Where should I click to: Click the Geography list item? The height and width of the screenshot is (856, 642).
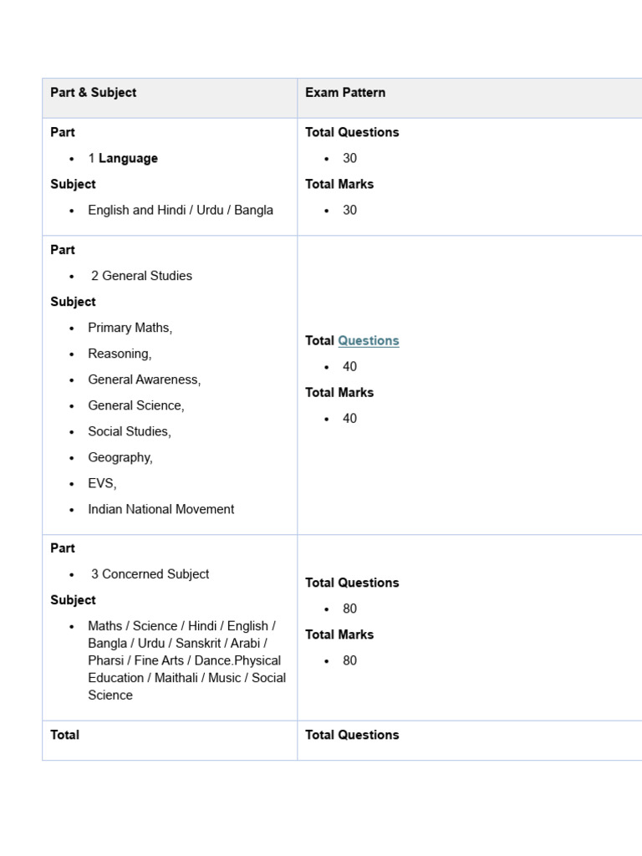pos(120,457)
